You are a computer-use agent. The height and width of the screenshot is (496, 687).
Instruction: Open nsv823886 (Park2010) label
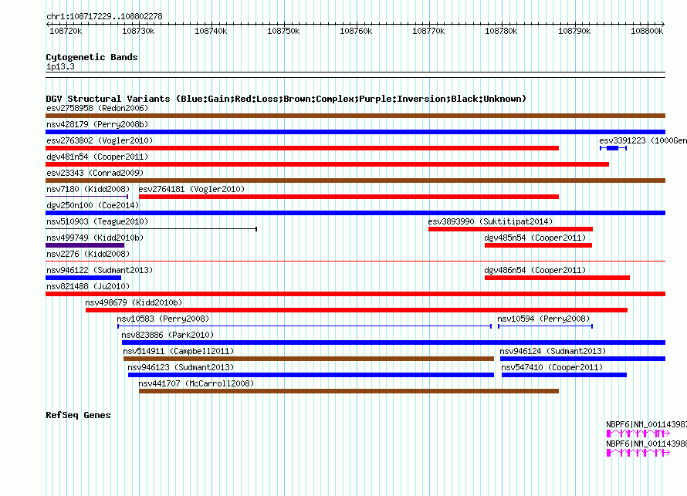tap(168, 335)
